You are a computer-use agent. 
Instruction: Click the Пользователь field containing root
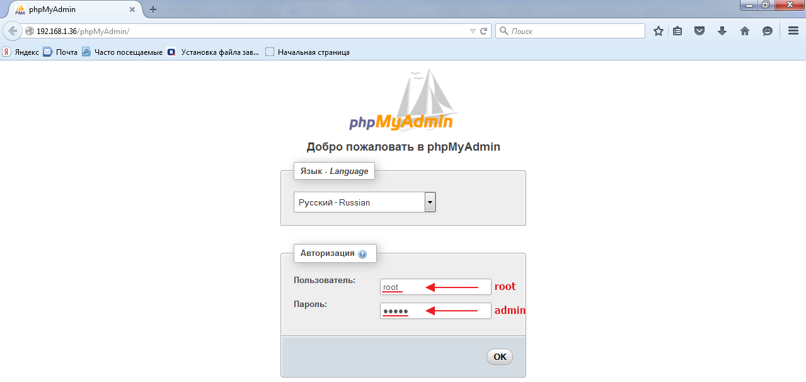435,287
